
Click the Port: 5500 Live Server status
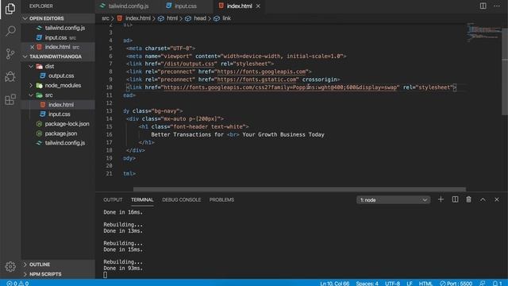click(x=456, y=283)
